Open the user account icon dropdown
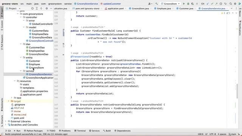 click(150, 4)
